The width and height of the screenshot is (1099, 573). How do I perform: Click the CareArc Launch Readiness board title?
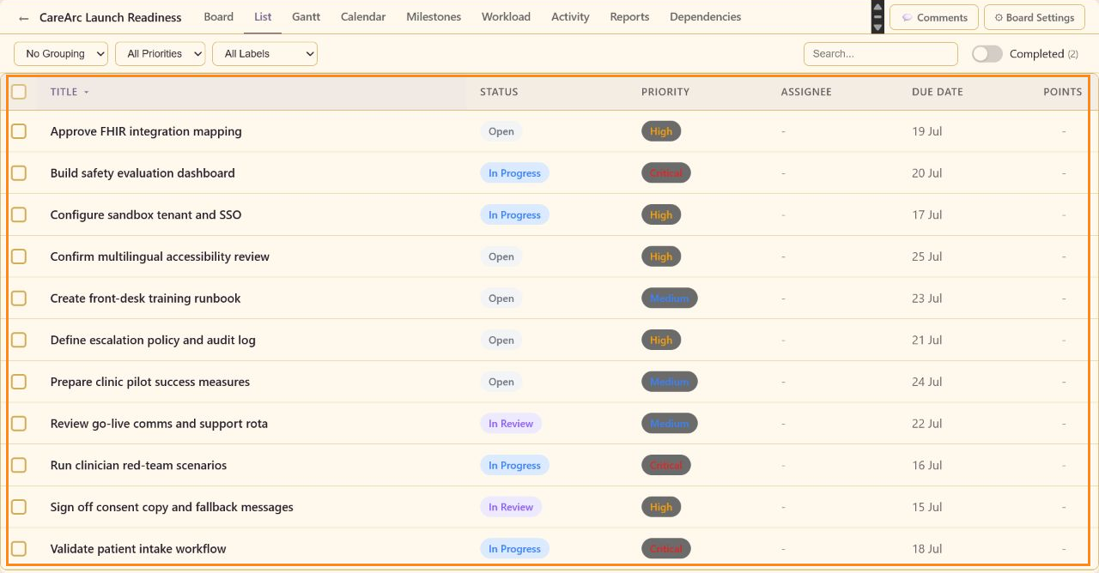[x=111, y=18]
